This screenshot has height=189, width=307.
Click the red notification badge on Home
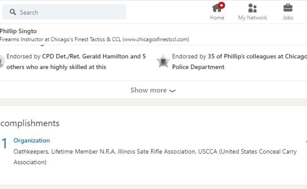[x=222, y=5]
